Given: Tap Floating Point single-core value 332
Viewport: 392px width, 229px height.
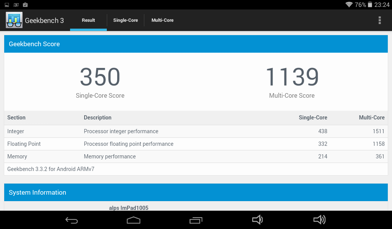Looking at the screenshot, I should (323, 144).
